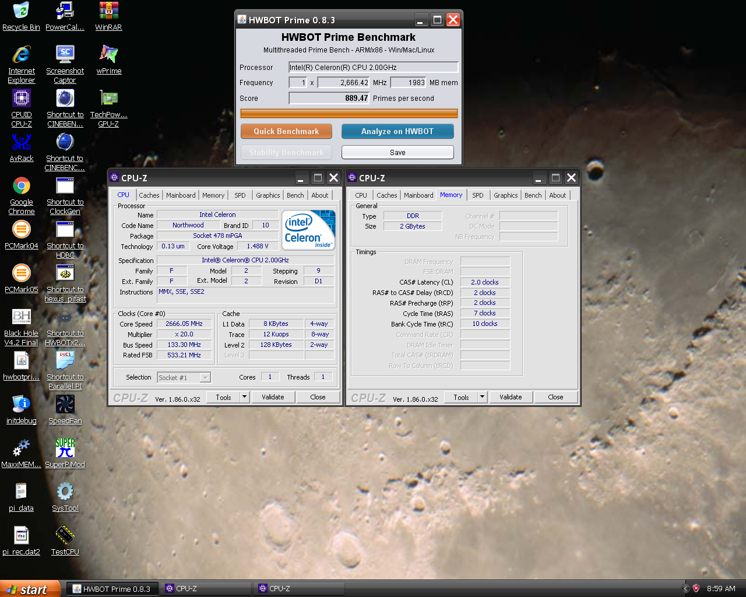Switch to Bench tab in right CPU-Z
746x597 pixels.
pos(533,195)
